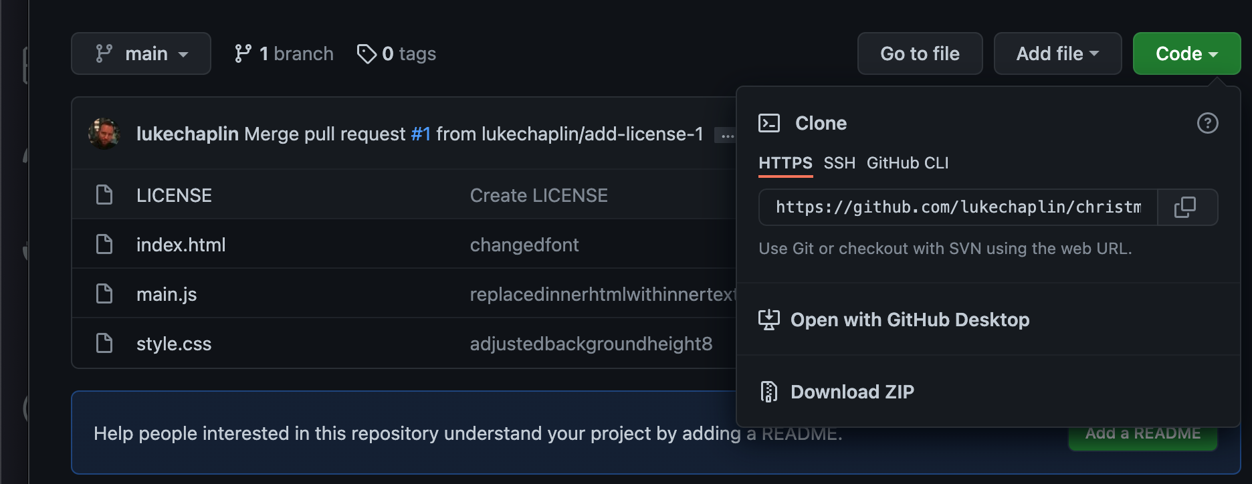Open pull request #1 link

[421, 134]
